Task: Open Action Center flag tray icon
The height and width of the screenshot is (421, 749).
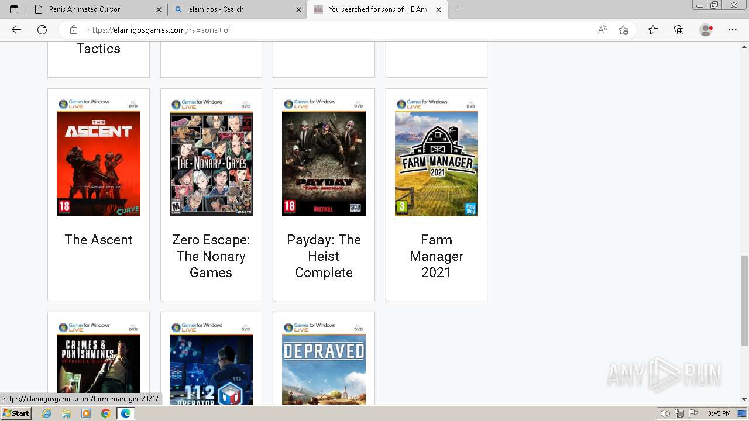Action: pyautogui.click(x=693, y=413)
